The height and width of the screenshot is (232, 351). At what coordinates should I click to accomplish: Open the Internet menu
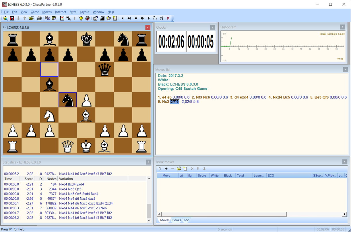[61, 12]
